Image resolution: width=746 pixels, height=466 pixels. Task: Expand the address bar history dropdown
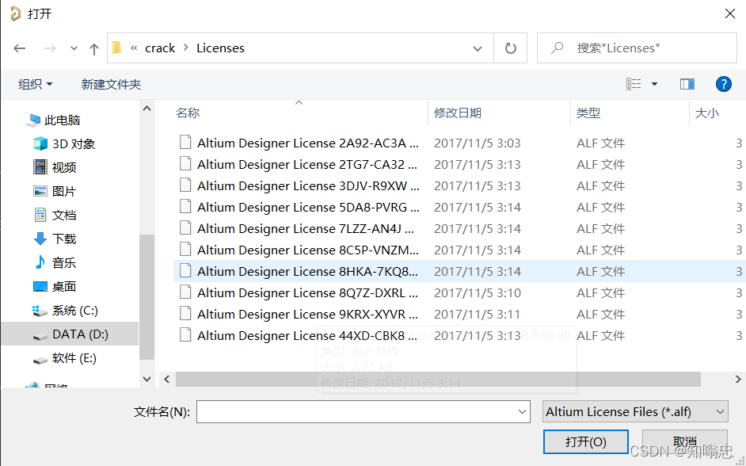(x=478, y=48)
